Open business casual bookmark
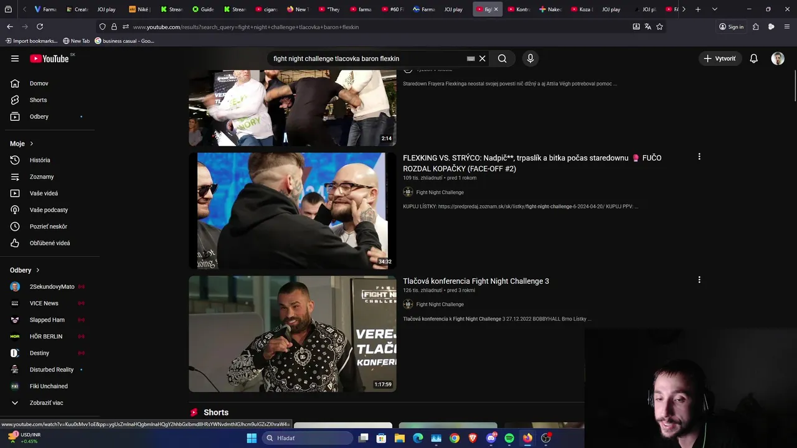This screenshot has height=448, width=797. tap(125, 41)
